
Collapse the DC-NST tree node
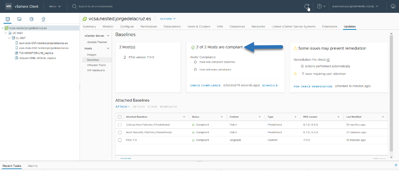tap(6, 33)
